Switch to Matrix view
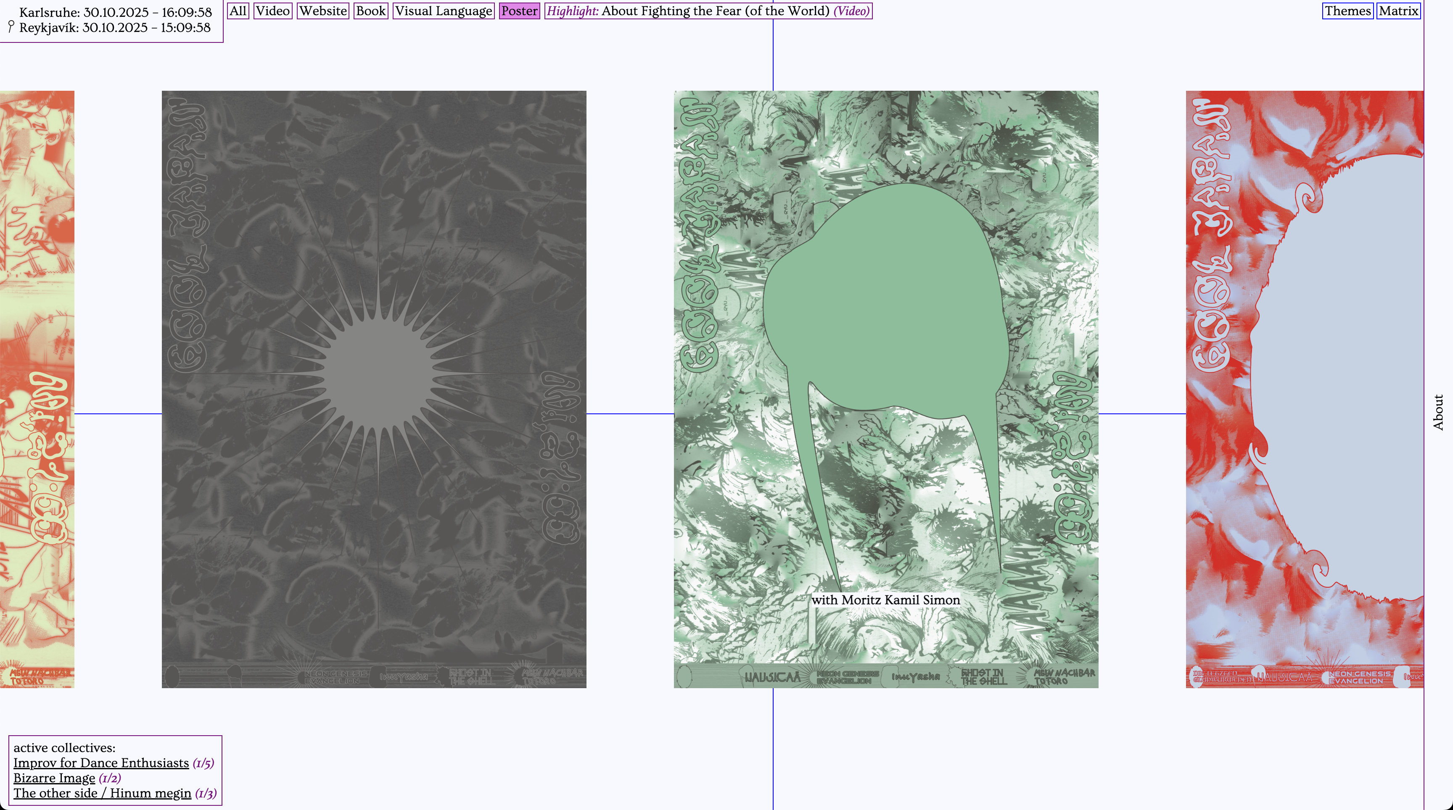The image size is (1453, 810). [x=1398, y=11]
